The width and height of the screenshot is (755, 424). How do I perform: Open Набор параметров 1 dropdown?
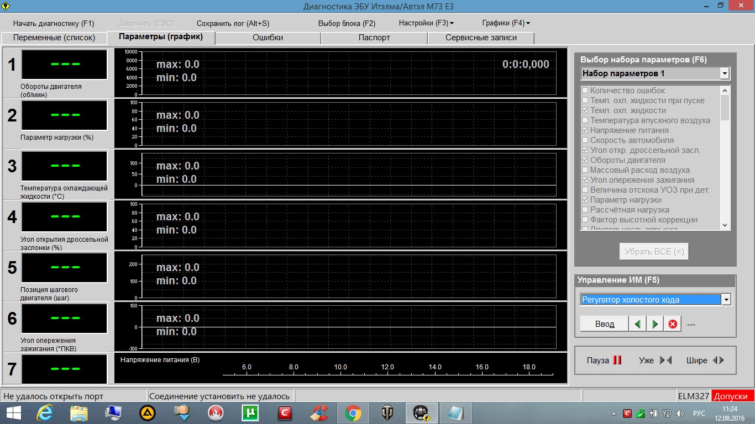point(725,73)
